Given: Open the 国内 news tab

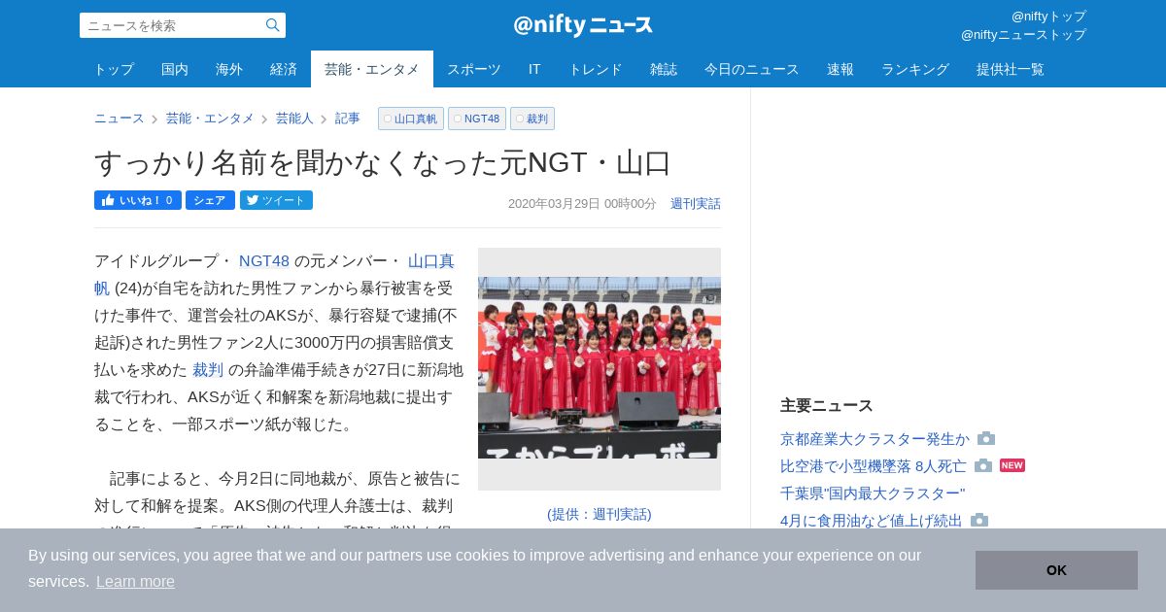Looking at the screenshot, I should [x=175, y=69].
